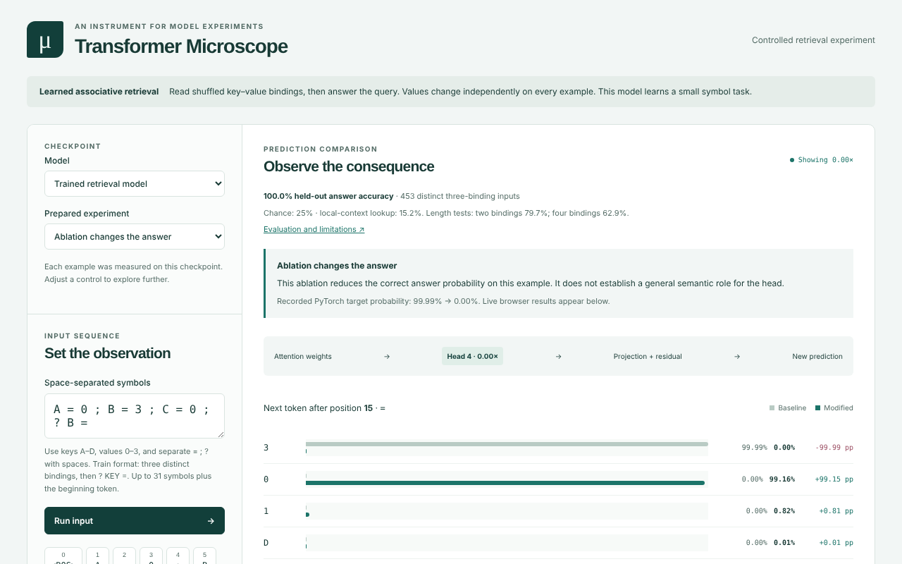The image size is (902, 564).
Task: Click the Run input button
Action: [x=135, y=521]
